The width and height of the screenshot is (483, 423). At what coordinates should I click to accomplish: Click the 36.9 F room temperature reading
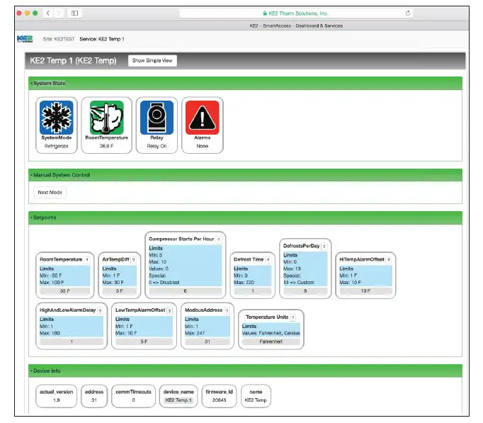106,147
